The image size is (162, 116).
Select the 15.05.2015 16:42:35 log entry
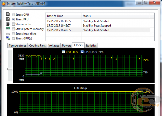[x=98, y=30]
